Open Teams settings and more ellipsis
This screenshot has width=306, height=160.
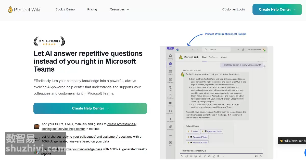(238, 50)
